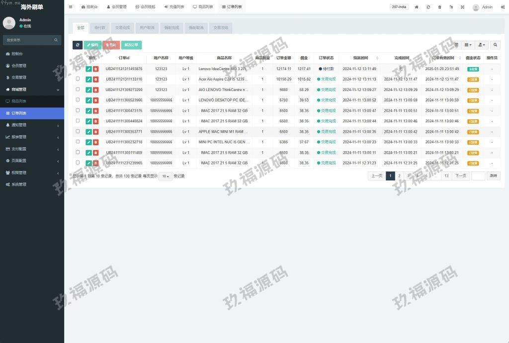Select the checkbox for order UB24111111231239965
The width and height of the screenshot is (509, 343).
click(78, 163)
